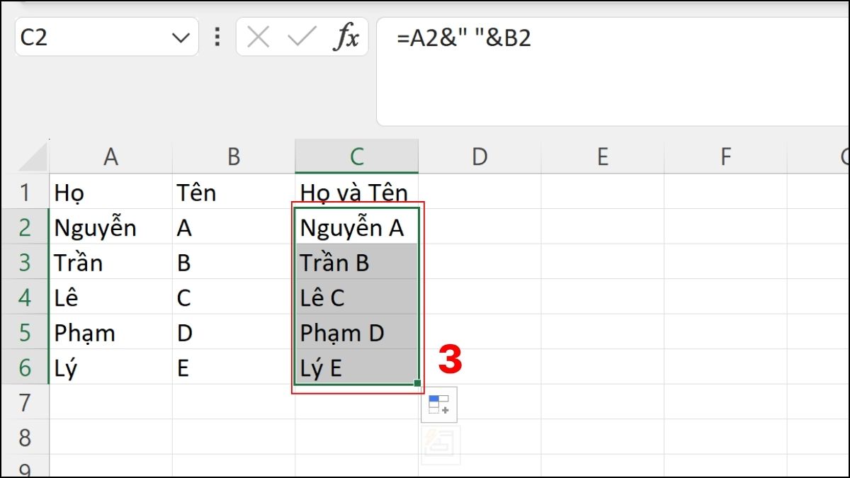Click the Auto Fill Options smart tag icon
Image resolution: width=850 pixels, height=478 pixels.
(x=439, y=404)
